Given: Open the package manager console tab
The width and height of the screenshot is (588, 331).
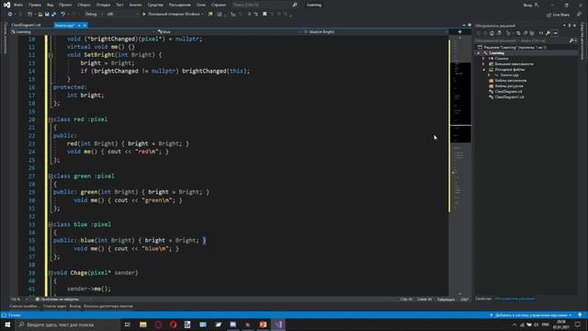Looking at the screenshot, I should click(x=108, y=306).
